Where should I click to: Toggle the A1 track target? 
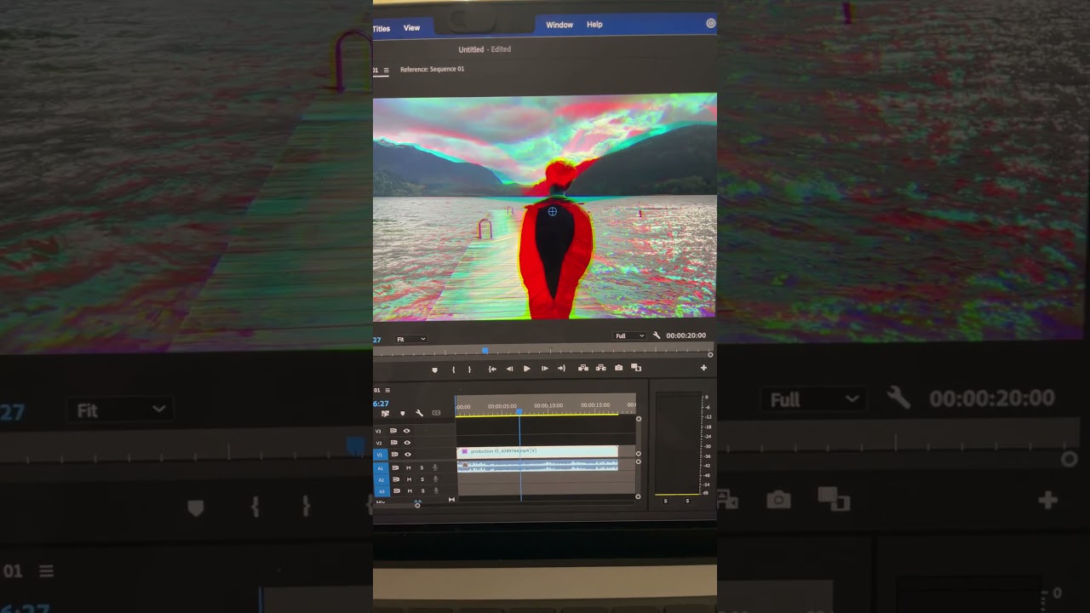(381, 467)
